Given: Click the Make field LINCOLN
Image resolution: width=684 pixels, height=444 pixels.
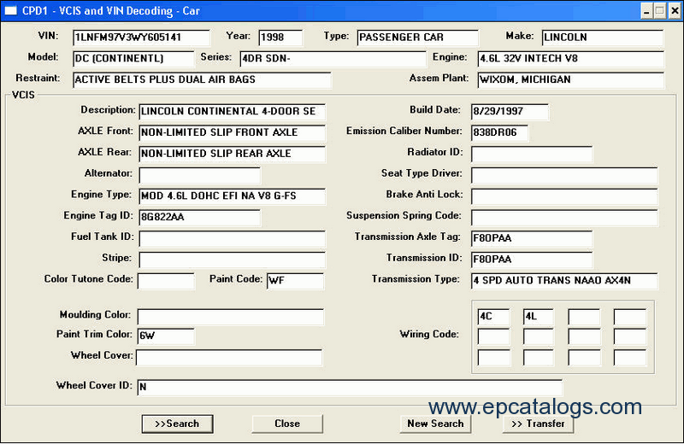Looking at the screenshot, I should 603,38.
